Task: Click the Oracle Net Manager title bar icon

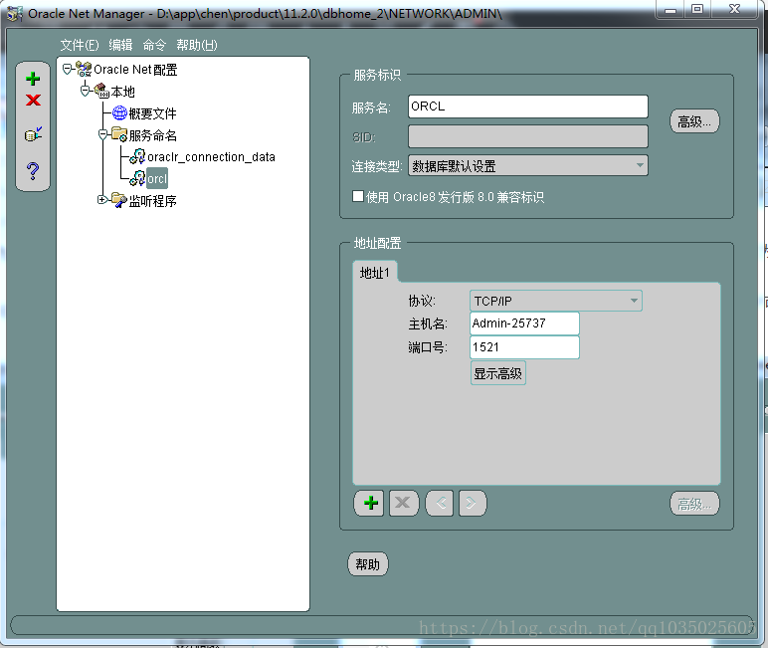Action: point(14,13)
